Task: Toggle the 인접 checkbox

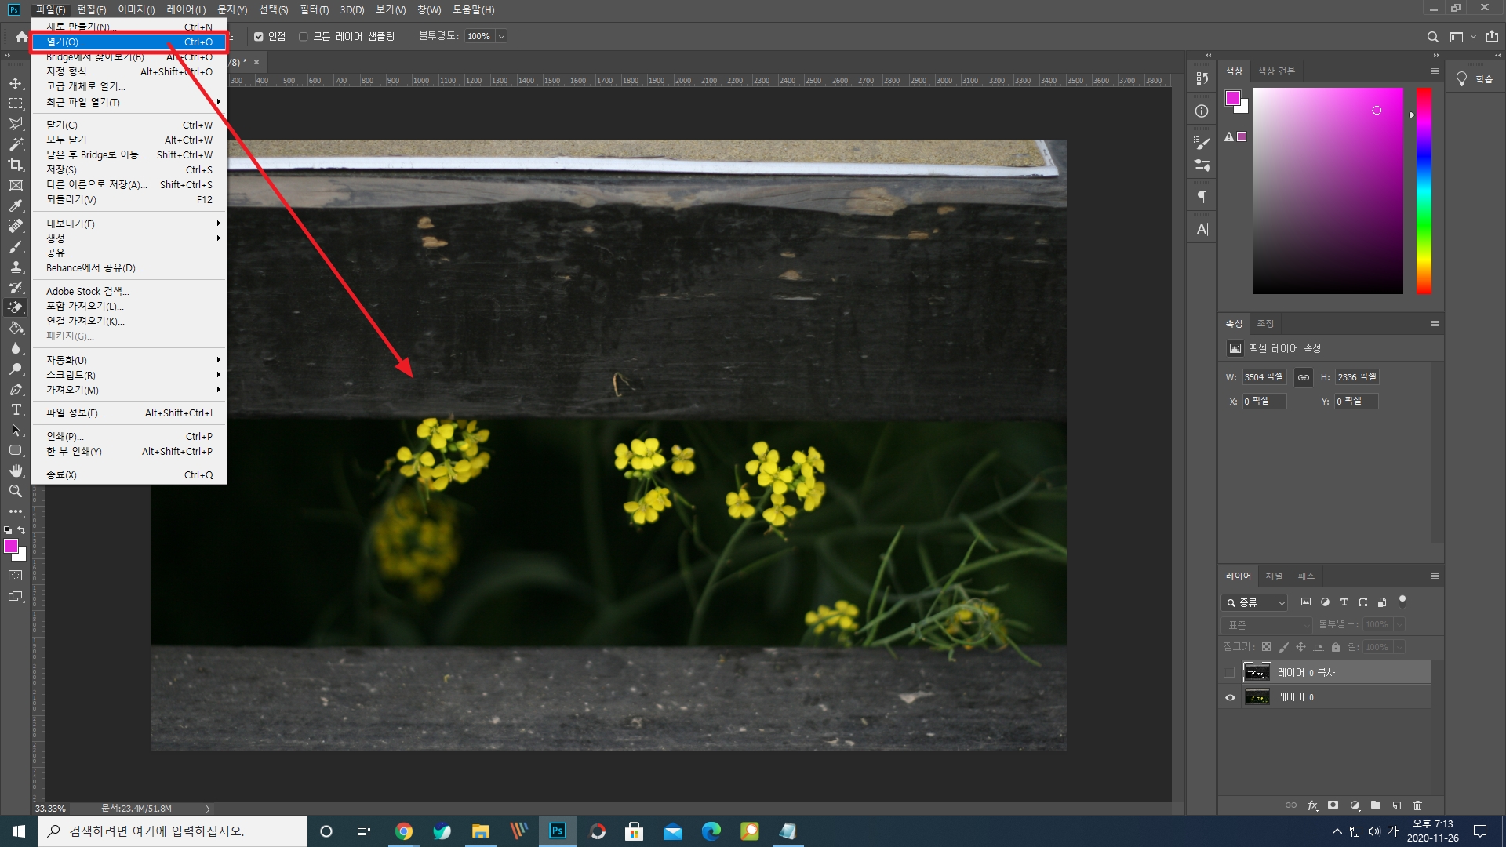Action: pos(259,37)
